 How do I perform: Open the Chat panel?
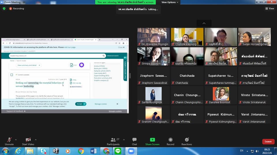click(x=134, y=140)
